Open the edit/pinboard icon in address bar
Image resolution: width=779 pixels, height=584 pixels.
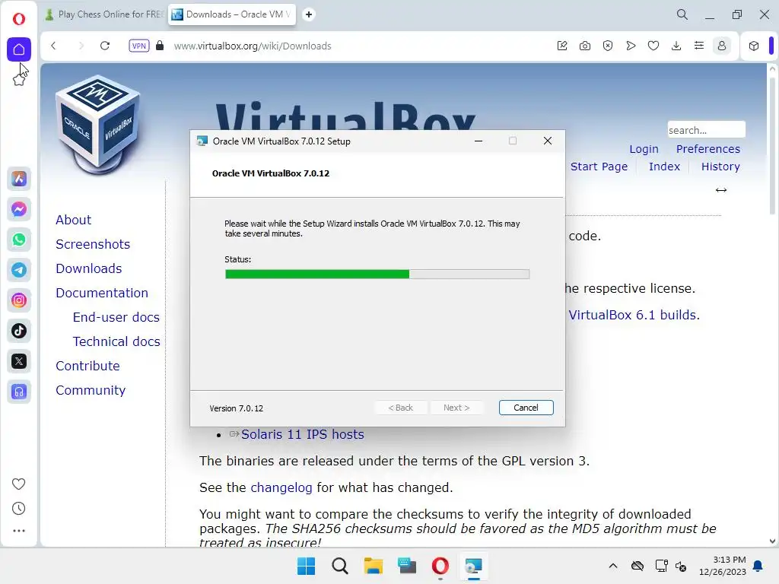pos(562,46)
